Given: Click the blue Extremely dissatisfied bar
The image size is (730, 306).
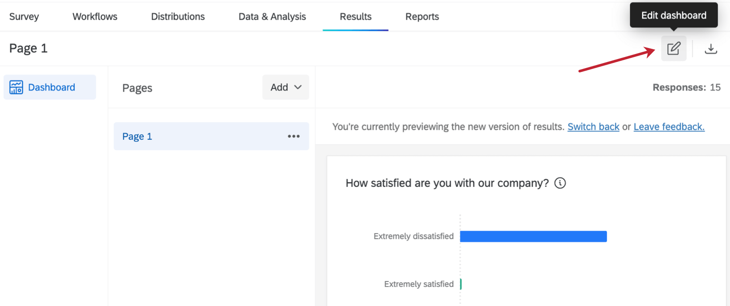Looking at the screenshot, I should point(533,237).
